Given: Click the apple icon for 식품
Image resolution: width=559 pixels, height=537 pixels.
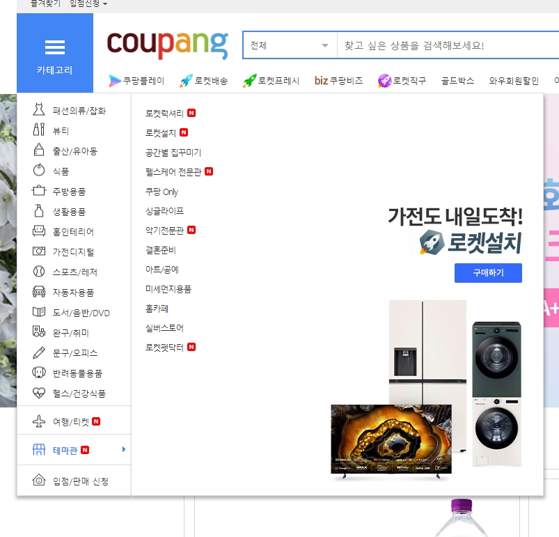Looking at the screenshot, I should coord(39,170).
